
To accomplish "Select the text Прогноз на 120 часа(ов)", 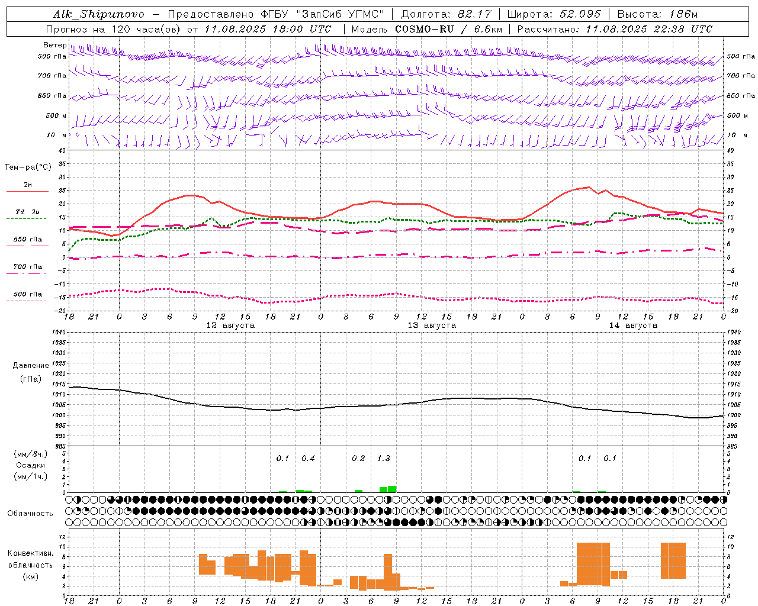I will [x=114, y=29].
